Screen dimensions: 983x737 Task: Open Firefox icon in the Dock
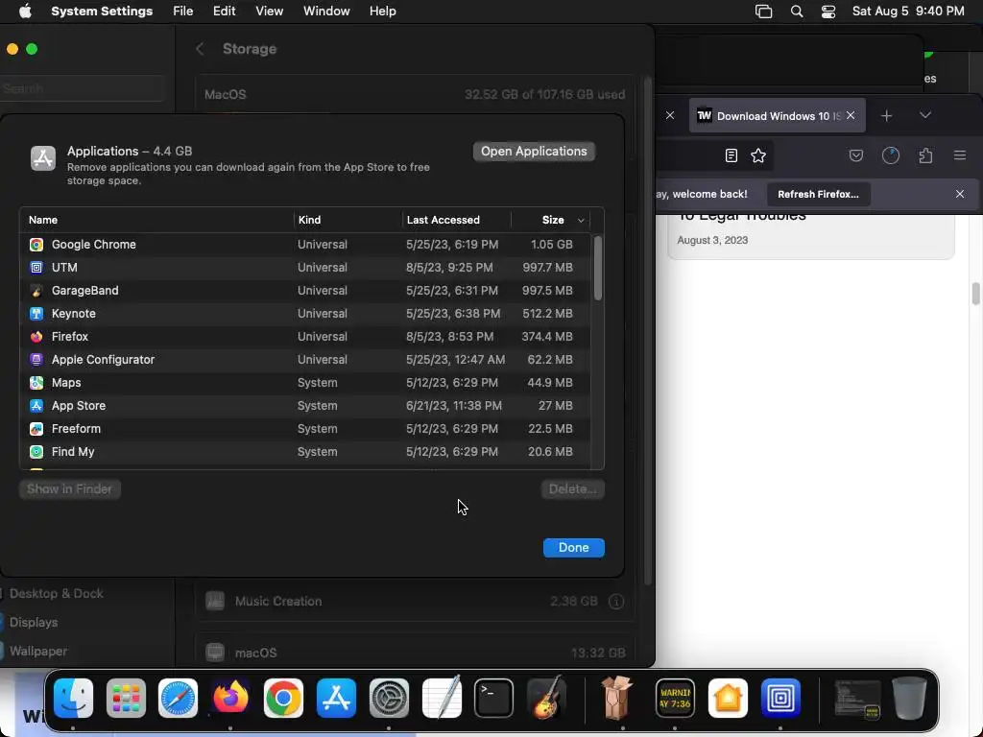230,698
